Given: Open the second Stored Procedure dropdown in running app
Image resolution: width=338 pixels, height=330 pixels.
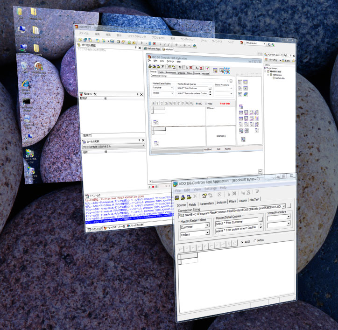Looking at the screenshot, I should [289, 224].
